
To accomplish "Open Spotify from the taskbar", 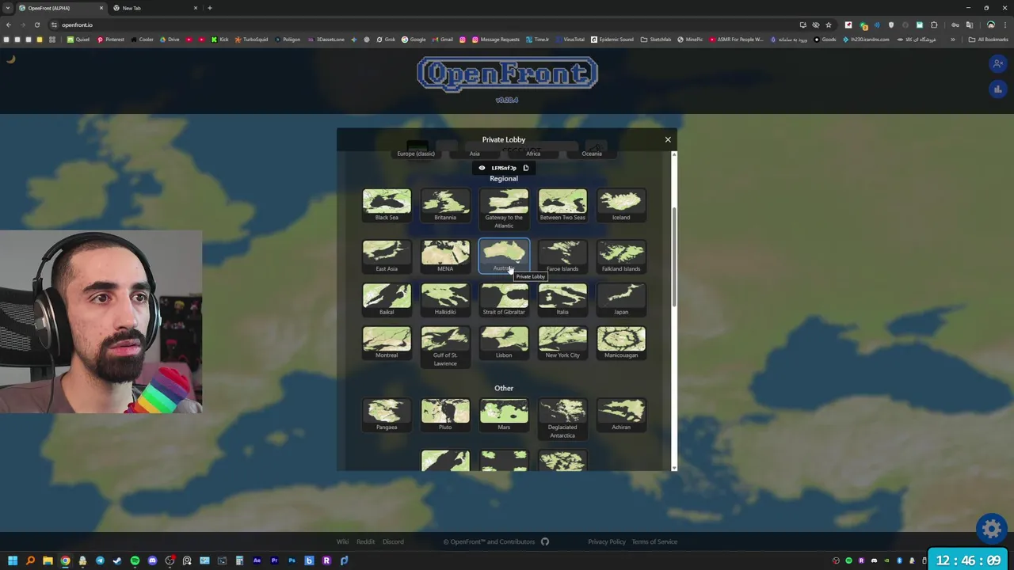I will 135,560.
